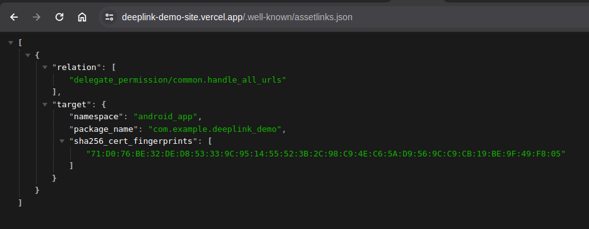Click the delegate_permission/common.handle_all_urls value
589x229 pixels.
tap(178, 80)
